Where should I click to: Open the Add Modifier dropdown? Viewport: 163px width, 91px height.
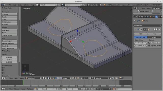(x=147, y=25)
